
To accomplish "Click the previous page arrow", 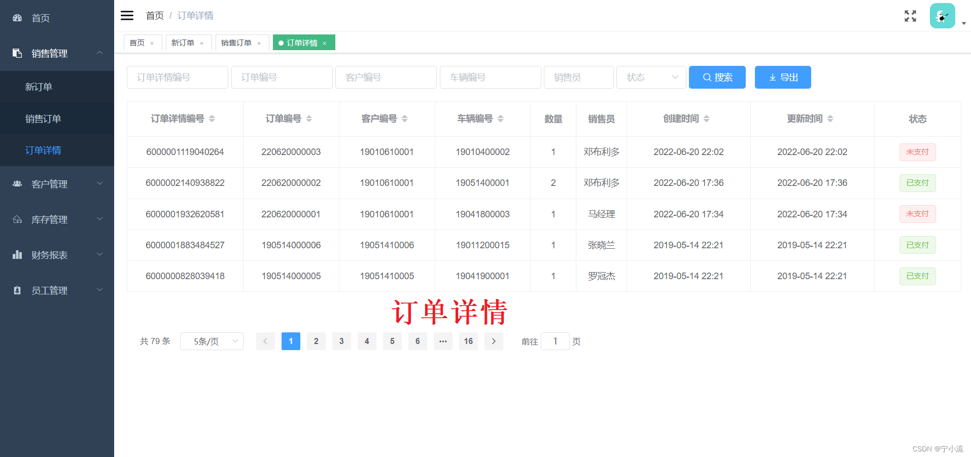I will tap(265, 341).
